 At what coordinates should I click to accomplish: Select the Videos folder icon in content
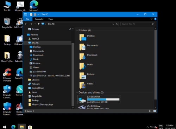(82, 85)
